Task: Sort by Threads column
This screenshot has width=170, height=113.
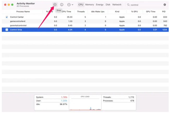Action: tap(81, 11)
